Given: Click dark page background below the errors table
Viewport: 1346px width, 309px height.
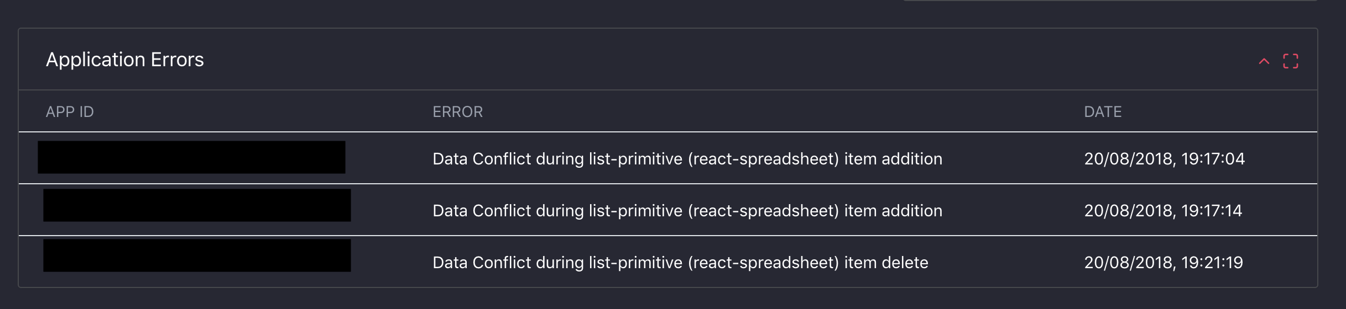Looking at the screenshot, I should (x=664, y=299).
